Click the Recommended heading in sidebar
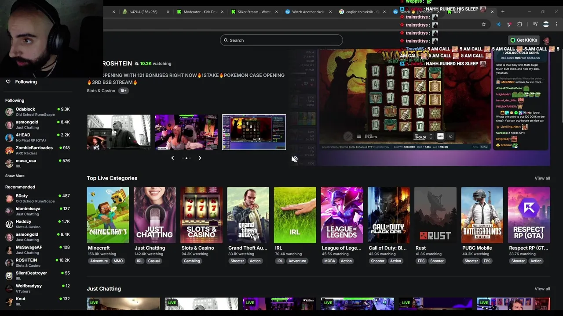 click(20, 187)
